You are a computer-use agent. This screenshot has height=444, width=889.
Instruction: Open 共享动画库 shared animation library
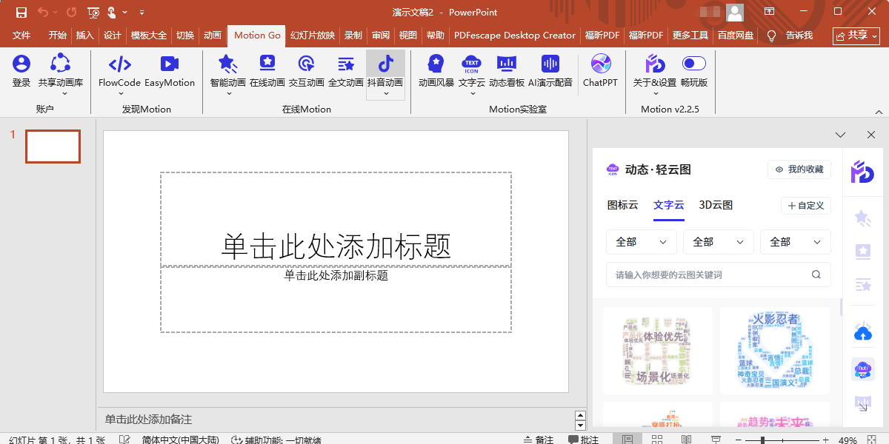[x=61, y=74]
